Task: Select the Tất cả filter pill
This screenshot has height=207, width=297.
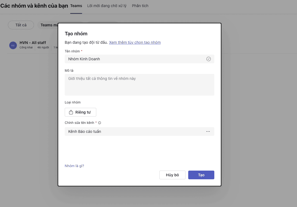Action: 21,25
